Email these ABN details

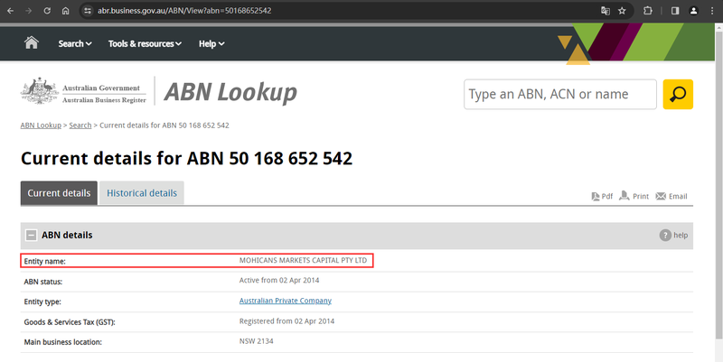click(x=671, y=196)
